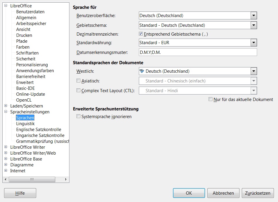This screenshot has width=278, height=202.
Task: Select Pfade in the tree
Action: coord(22,41)
